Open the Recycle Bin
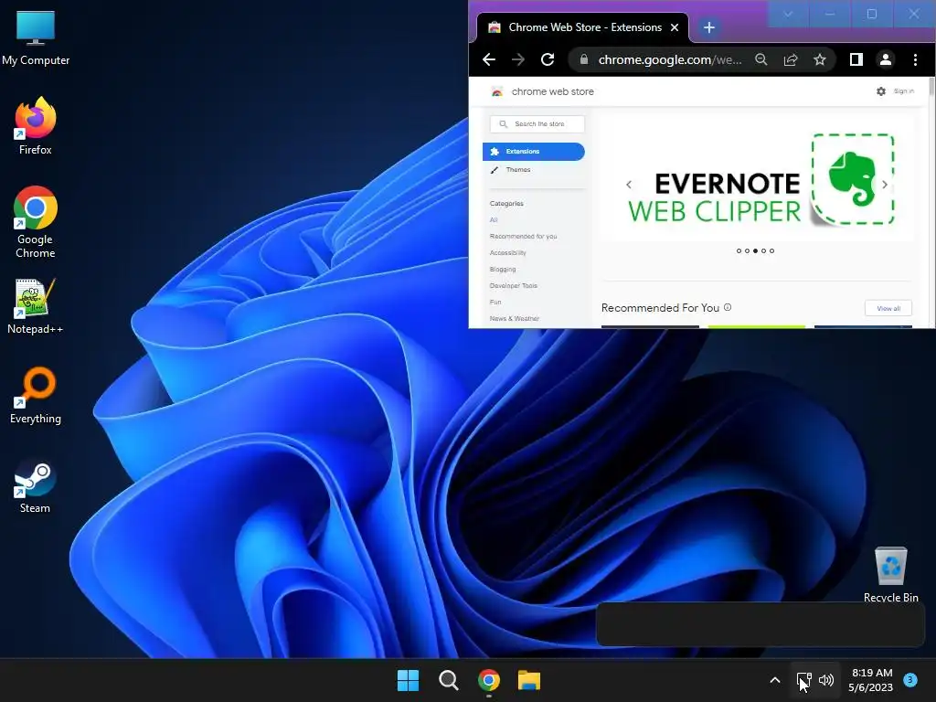936x702 pixels. (x=890, y=574)
